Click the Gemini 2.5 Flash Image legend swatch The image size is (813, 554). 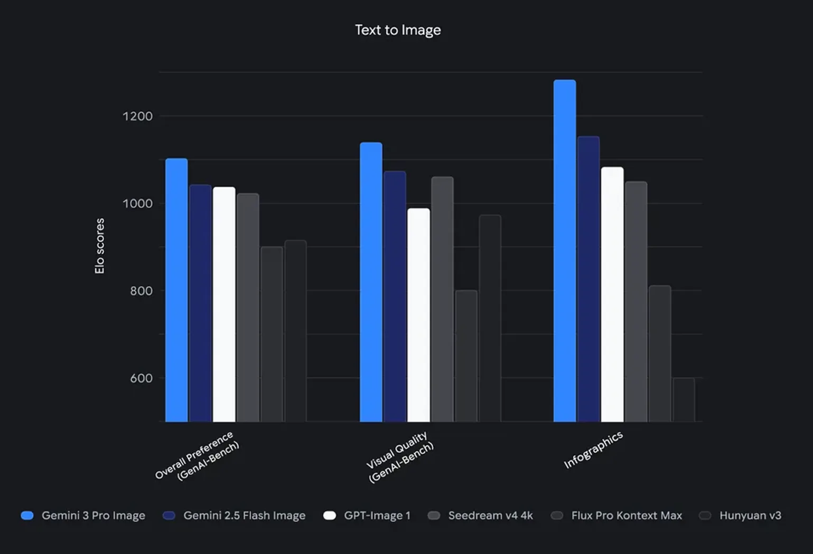tap(169, 515)
